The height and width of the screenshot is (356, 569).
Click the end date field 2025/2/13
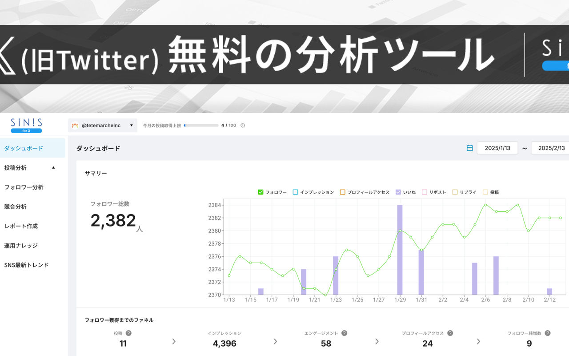pyautogui.click(x=550, y=148)
